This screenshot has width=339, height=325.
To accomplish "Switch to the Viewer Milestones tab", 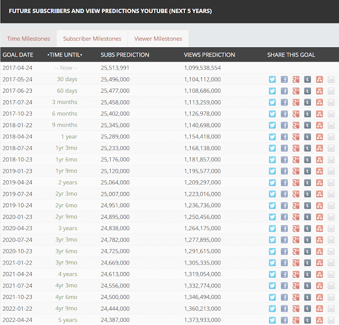I will click(x=158, y=39).
